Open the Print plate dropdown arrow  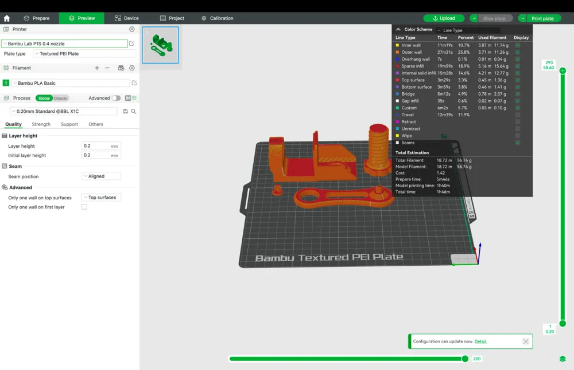522,18
